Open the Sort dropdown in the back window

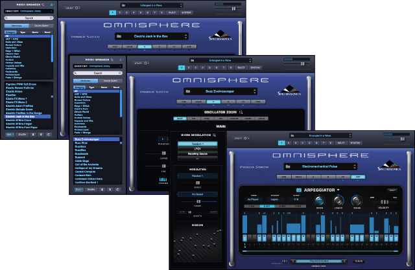click(10, 135)
